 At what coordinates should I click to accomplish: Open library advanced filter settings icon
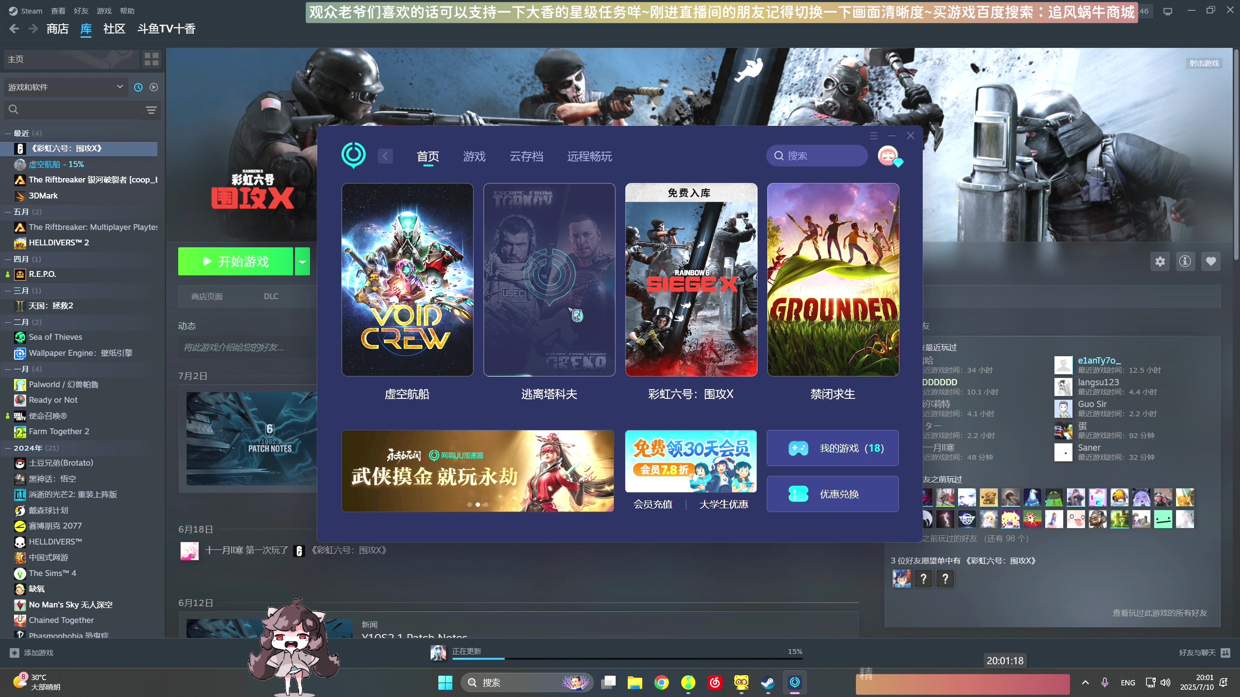coord(151,110)
